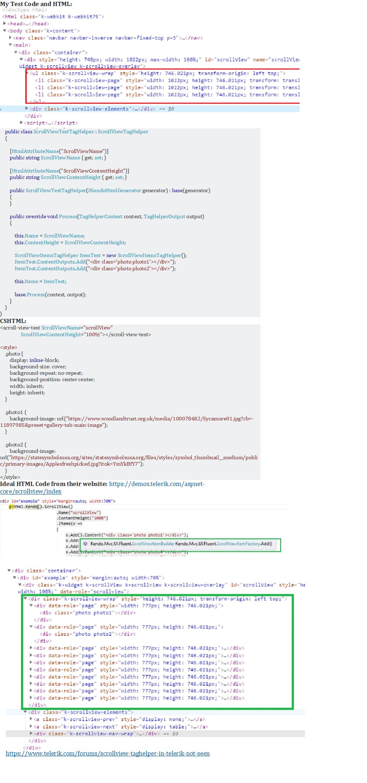Click the 'display: inline-block;' CSS line
The width and height of the screenshot is (367, 783).
35,360
